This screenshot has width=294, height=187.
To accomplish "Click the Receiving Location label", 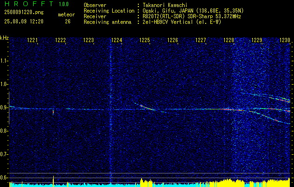I will 109,11.
